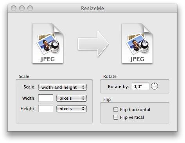Click the Scale group heading label
This screenshot has width=185, height=143.
[24, 76]
